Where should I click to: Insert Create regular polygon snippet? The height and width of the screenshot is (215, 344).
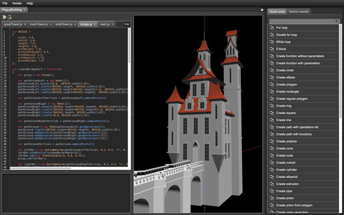pos(303,99)
